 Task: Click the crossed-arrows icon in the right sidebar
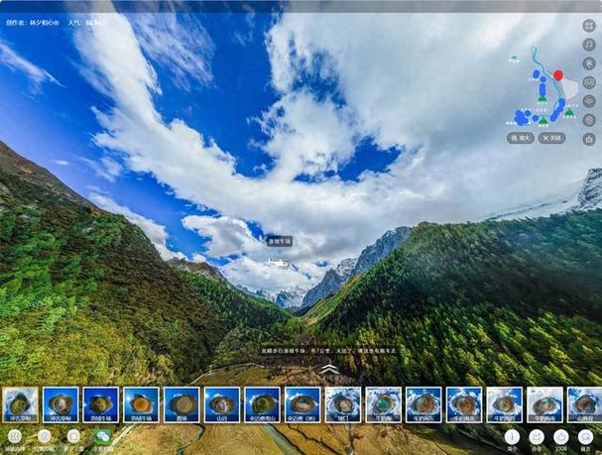(x=589, y=63)
